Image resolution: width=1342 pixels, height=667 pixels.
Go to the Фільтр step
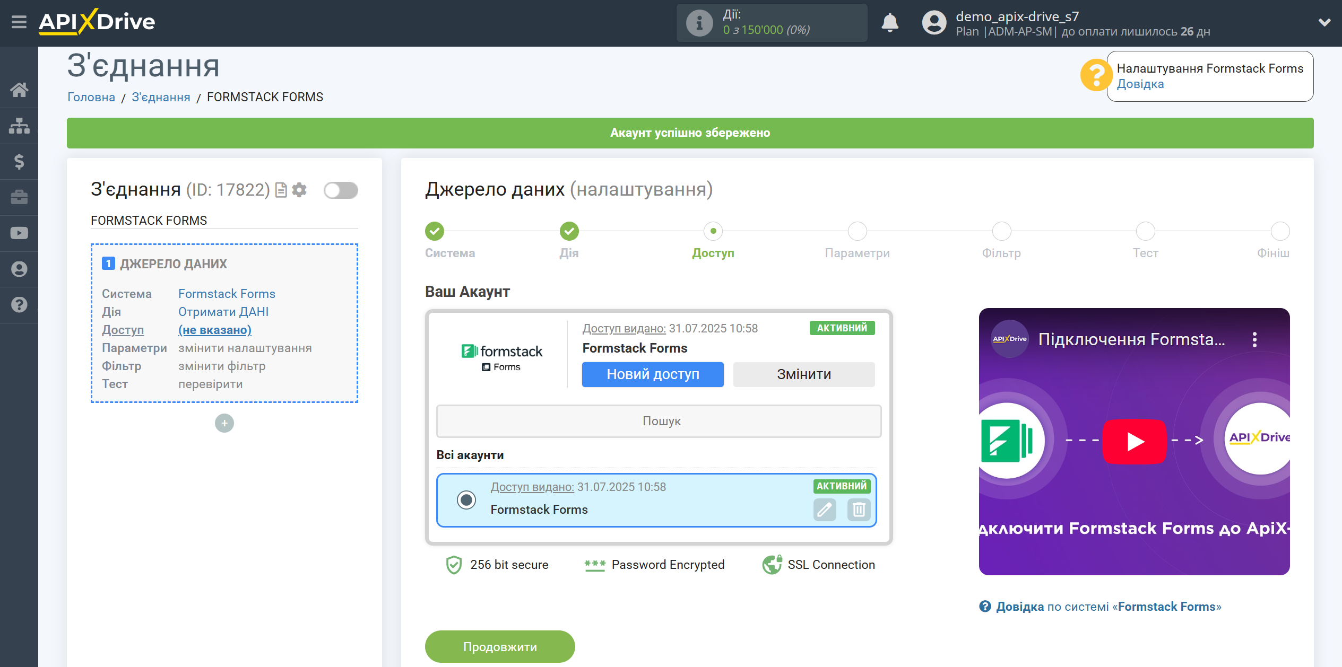(1001, 231)
